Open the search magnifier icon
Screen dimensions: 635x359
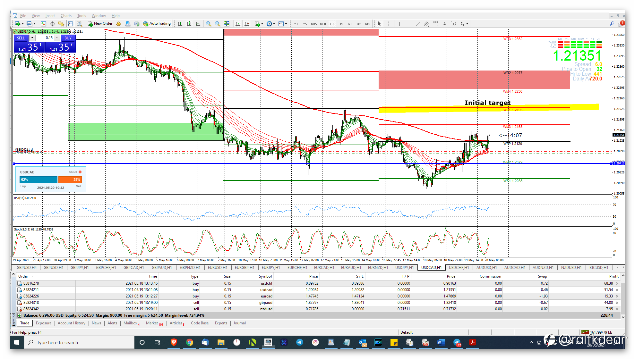coord(612,24)
